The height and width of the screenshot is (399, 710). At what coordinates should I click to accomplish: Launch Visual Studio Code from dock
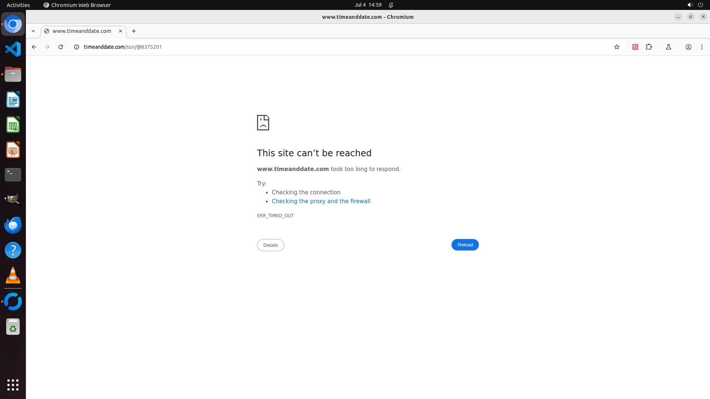coord(13,49)
